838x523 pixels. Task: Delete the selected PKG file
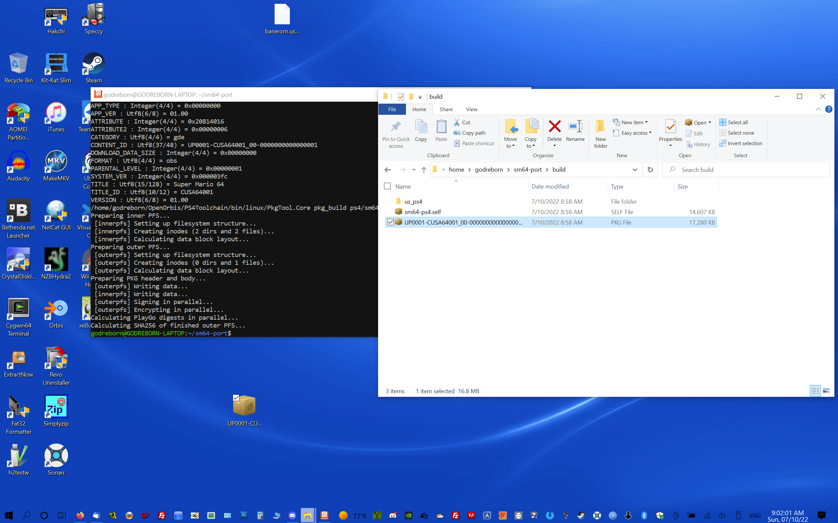tap(555, 131)
